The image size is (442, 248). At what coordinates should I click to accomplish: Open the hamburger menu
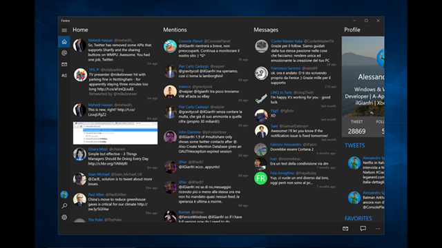pos(64,30)
